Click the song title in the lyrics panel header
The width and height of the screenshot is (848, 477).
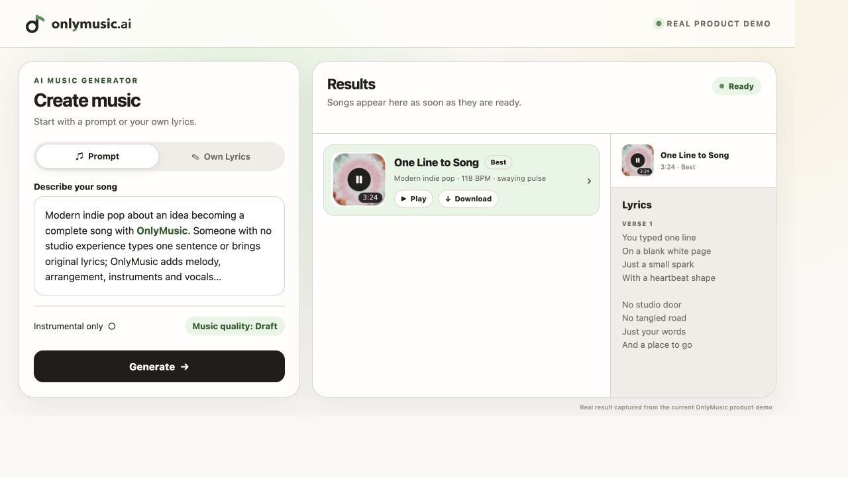tap(694, 155)
